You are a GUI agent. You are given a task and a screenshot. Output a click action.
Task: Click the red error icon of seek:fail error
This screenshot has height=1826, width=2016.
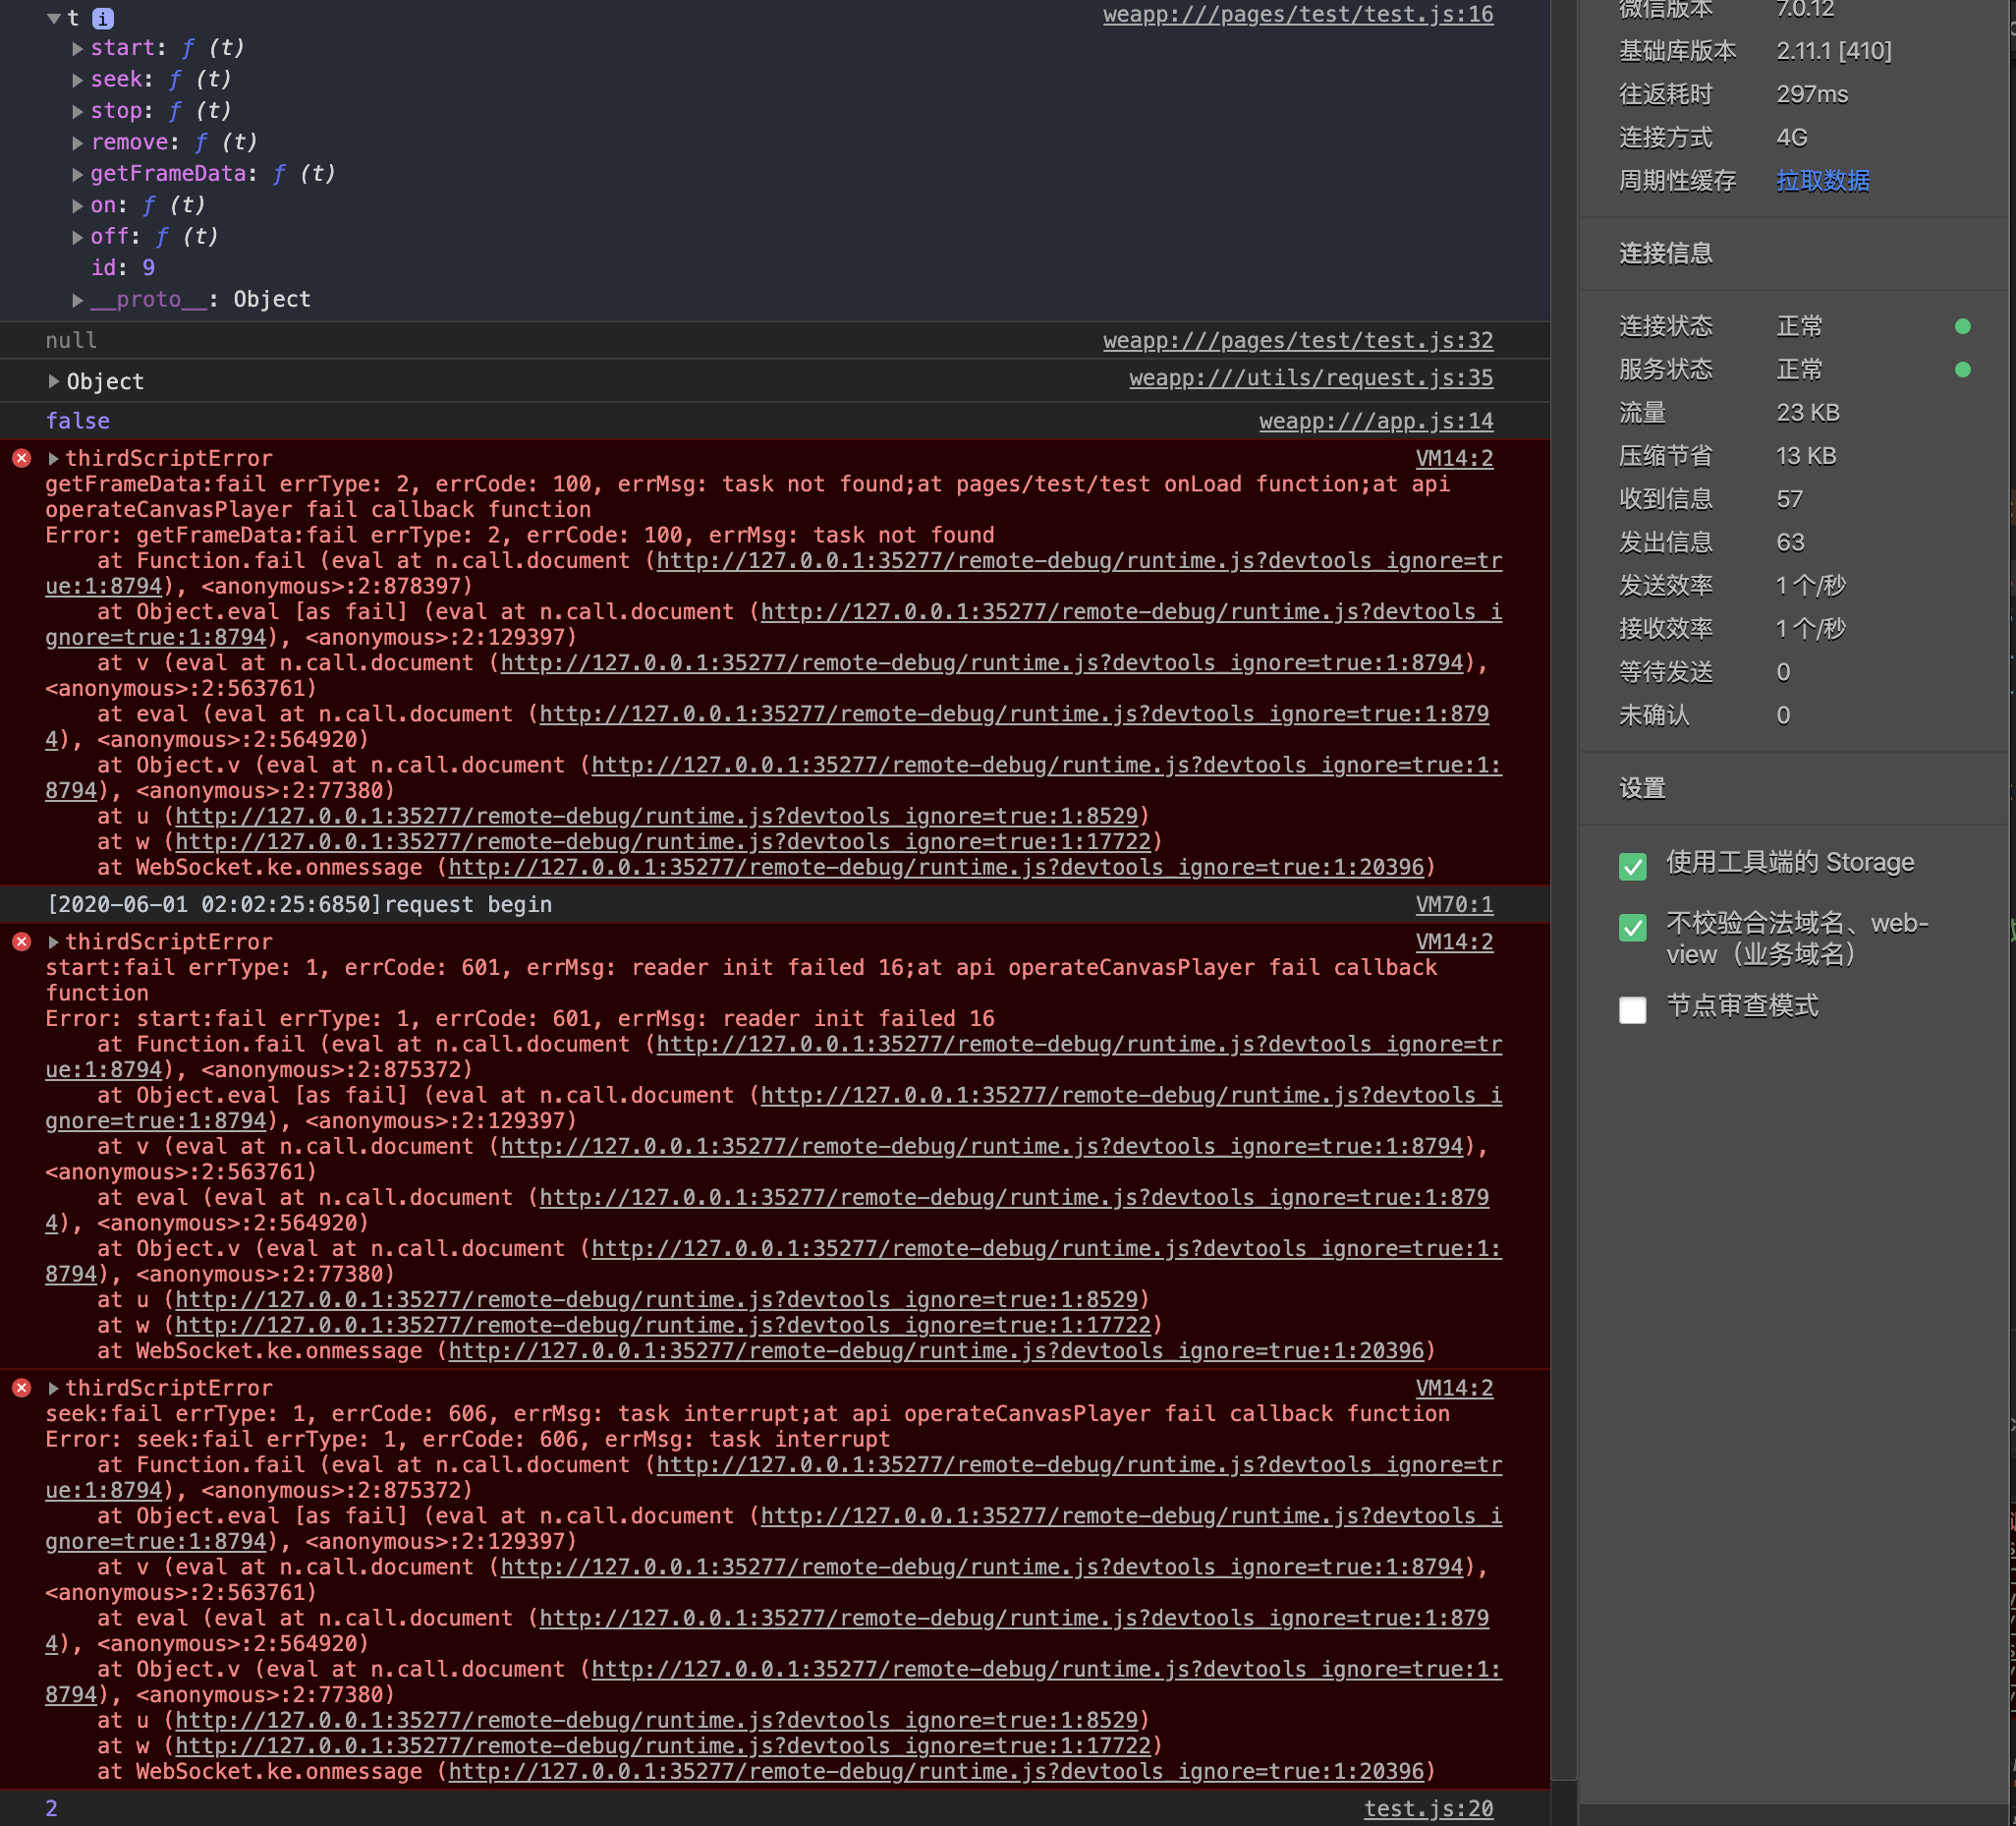[22, 1388]
